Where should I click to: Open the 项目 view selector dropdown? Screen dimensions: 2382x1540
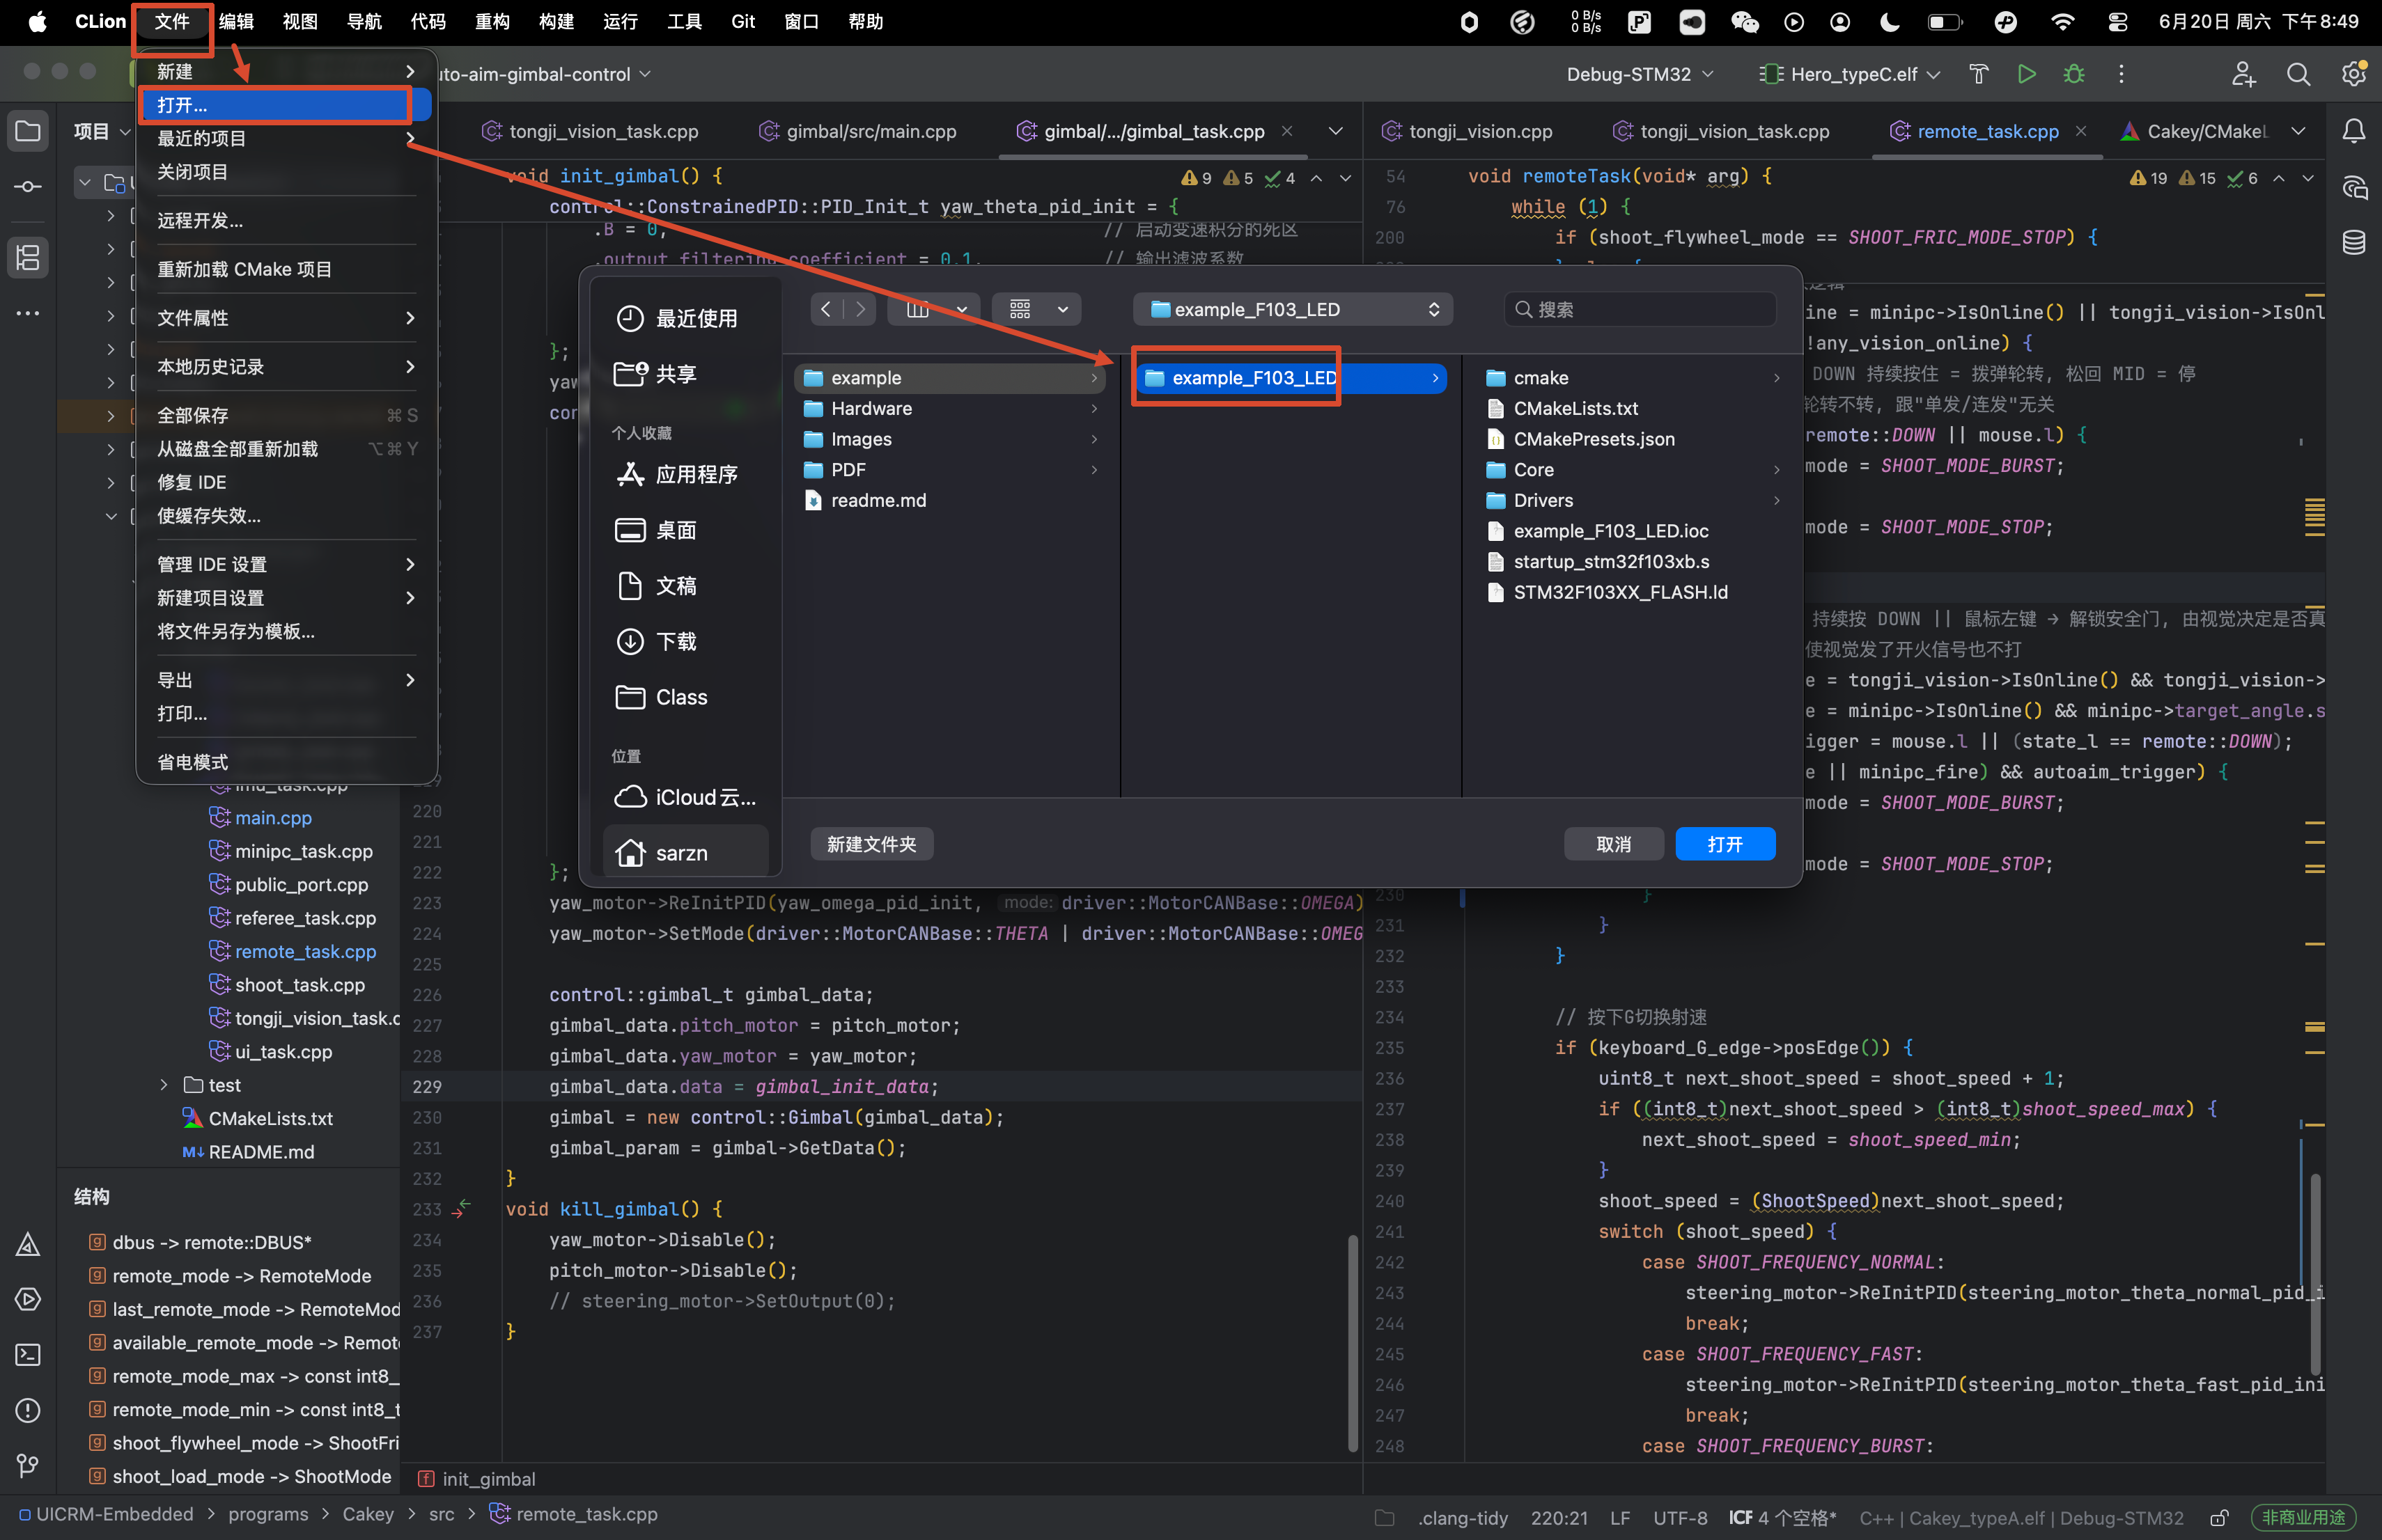(102, 131)
